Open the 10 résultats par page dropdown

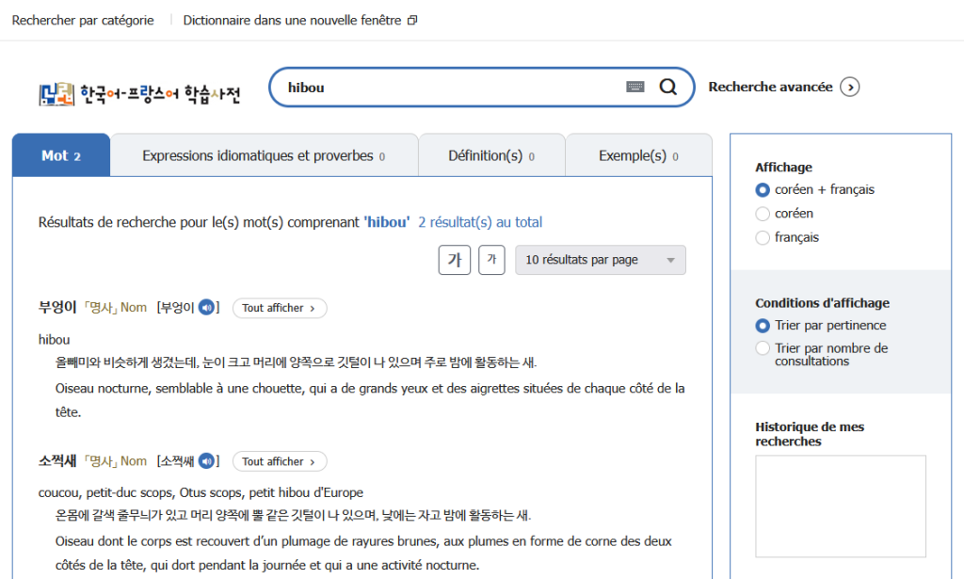(x=601, y=260)
